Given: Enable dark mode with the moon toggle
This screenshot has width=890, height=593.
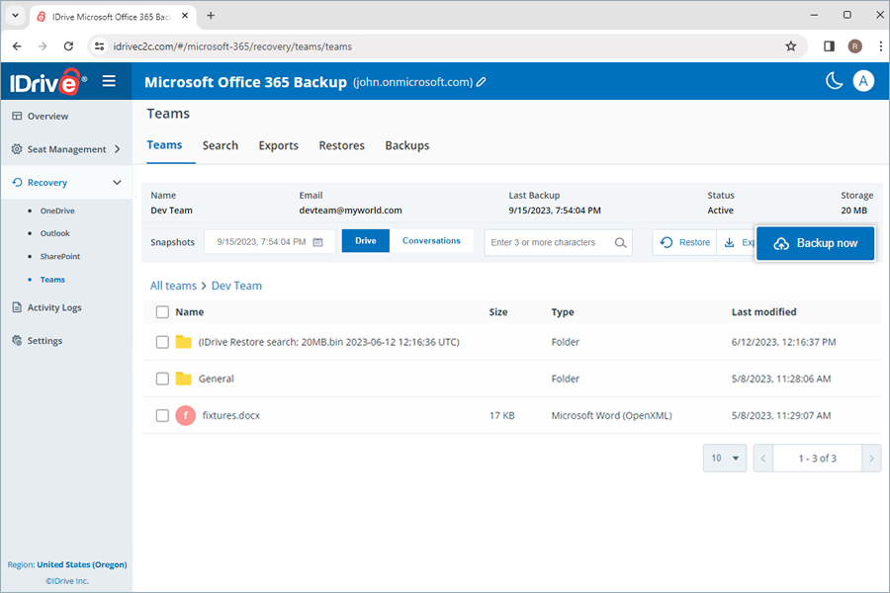Looking at the screenshot, I should point(834,81).
